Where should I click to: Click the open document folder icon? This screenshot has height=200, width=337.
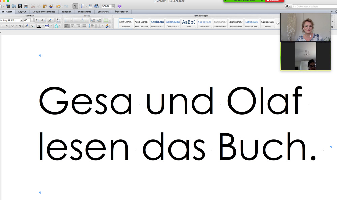[x=14, y=6]
